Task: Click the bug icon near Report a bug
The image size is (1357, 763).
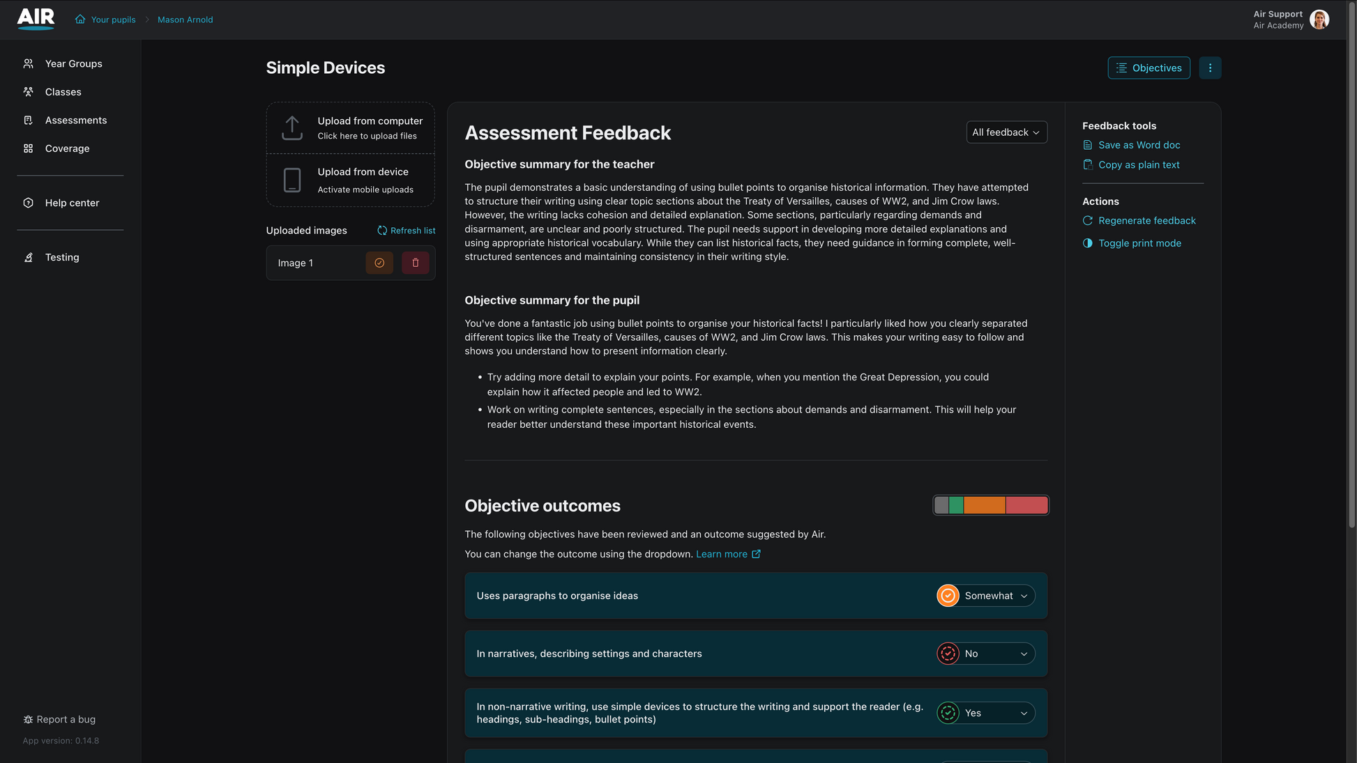Action: [28, 719]
